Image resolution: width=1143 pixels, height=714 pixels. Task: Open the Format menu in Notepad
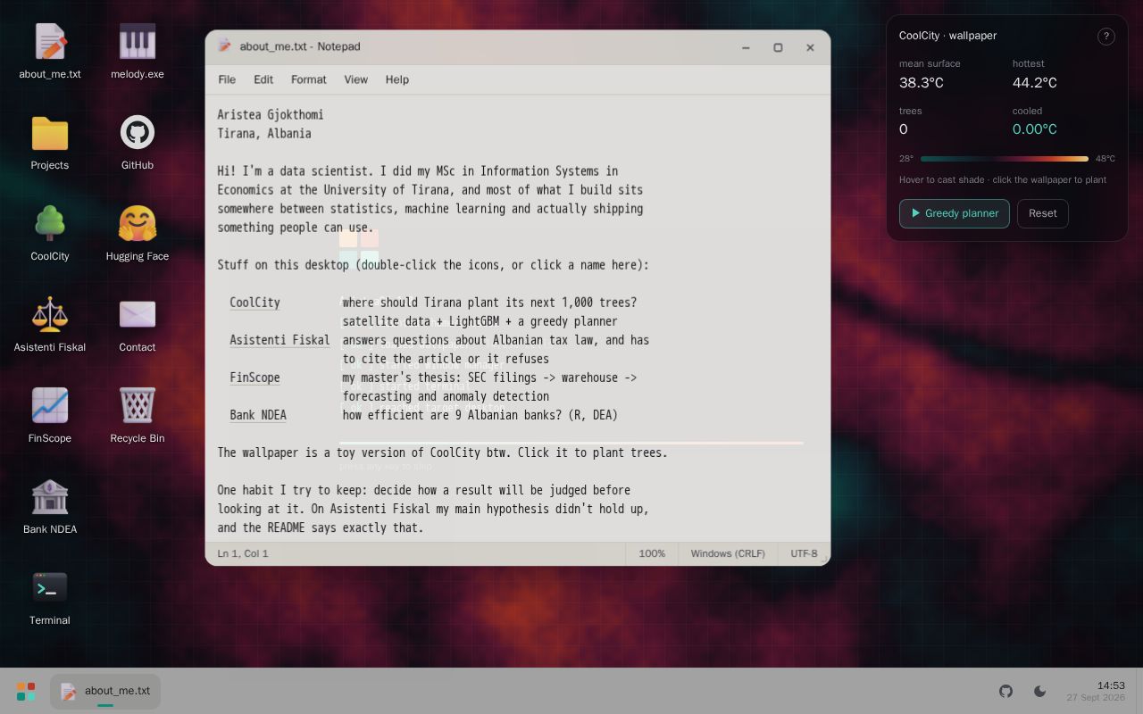pos(309,79)
